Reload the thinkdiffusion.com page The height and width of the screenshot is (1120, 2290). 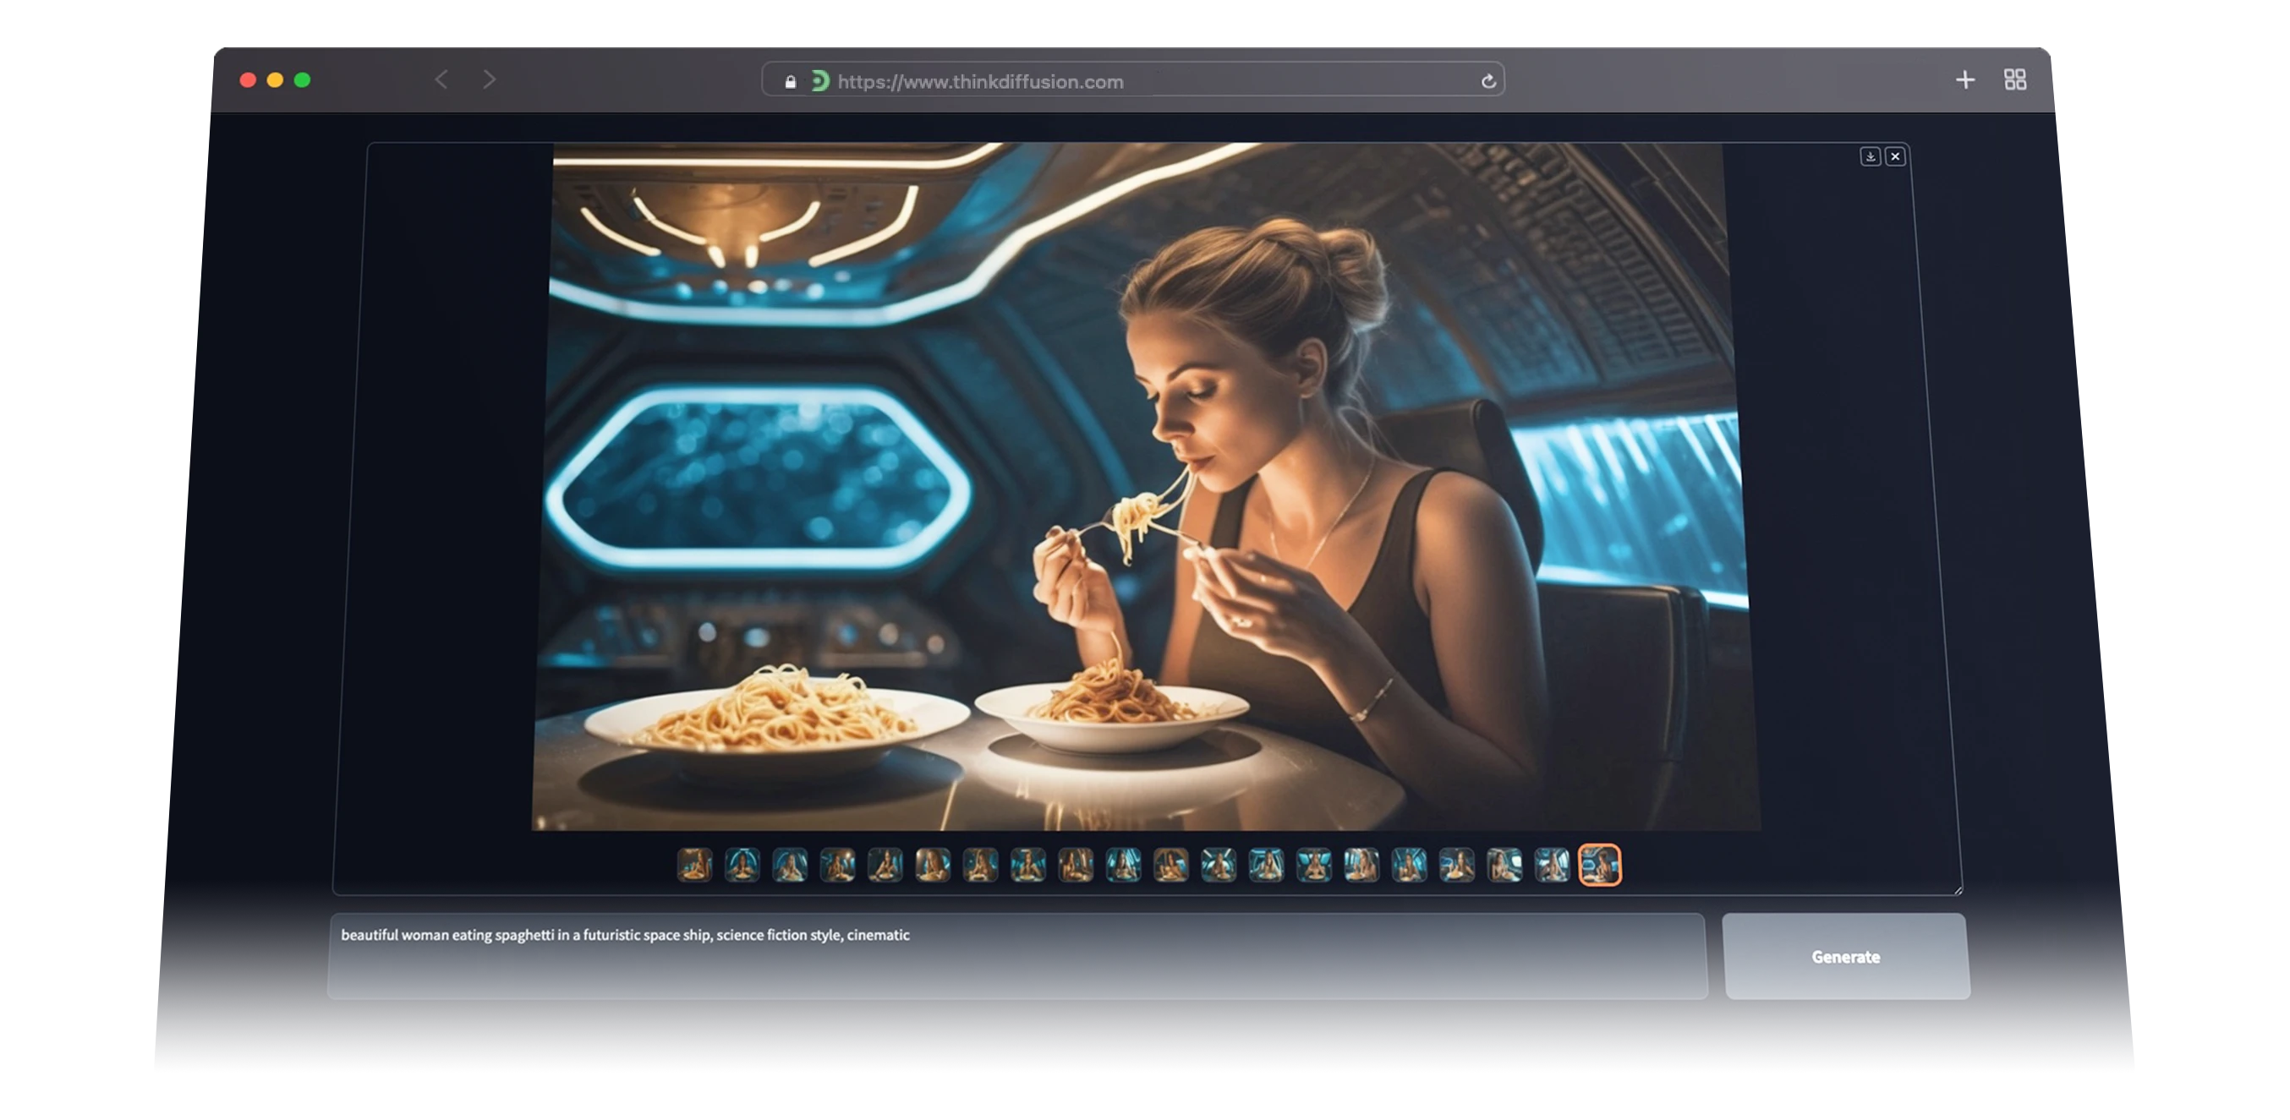click(1489, 81)
